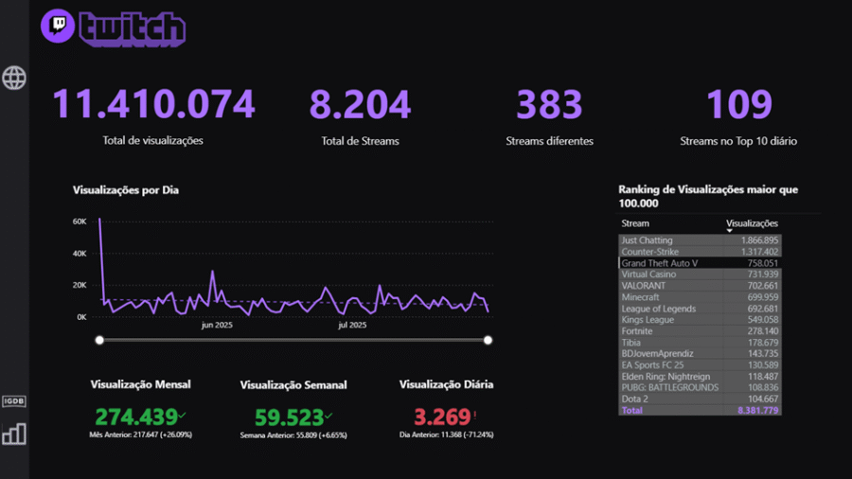The image size is (852, 479).
Task: Click the Twitch logo icon
Action: 57,27
